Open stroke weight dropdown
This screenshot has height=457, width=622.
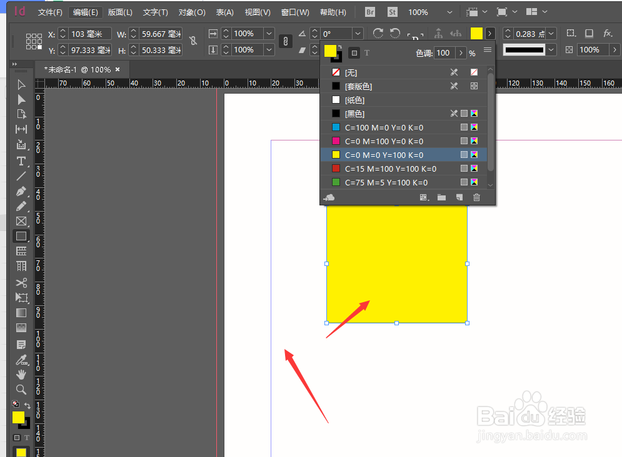point(551,34)
